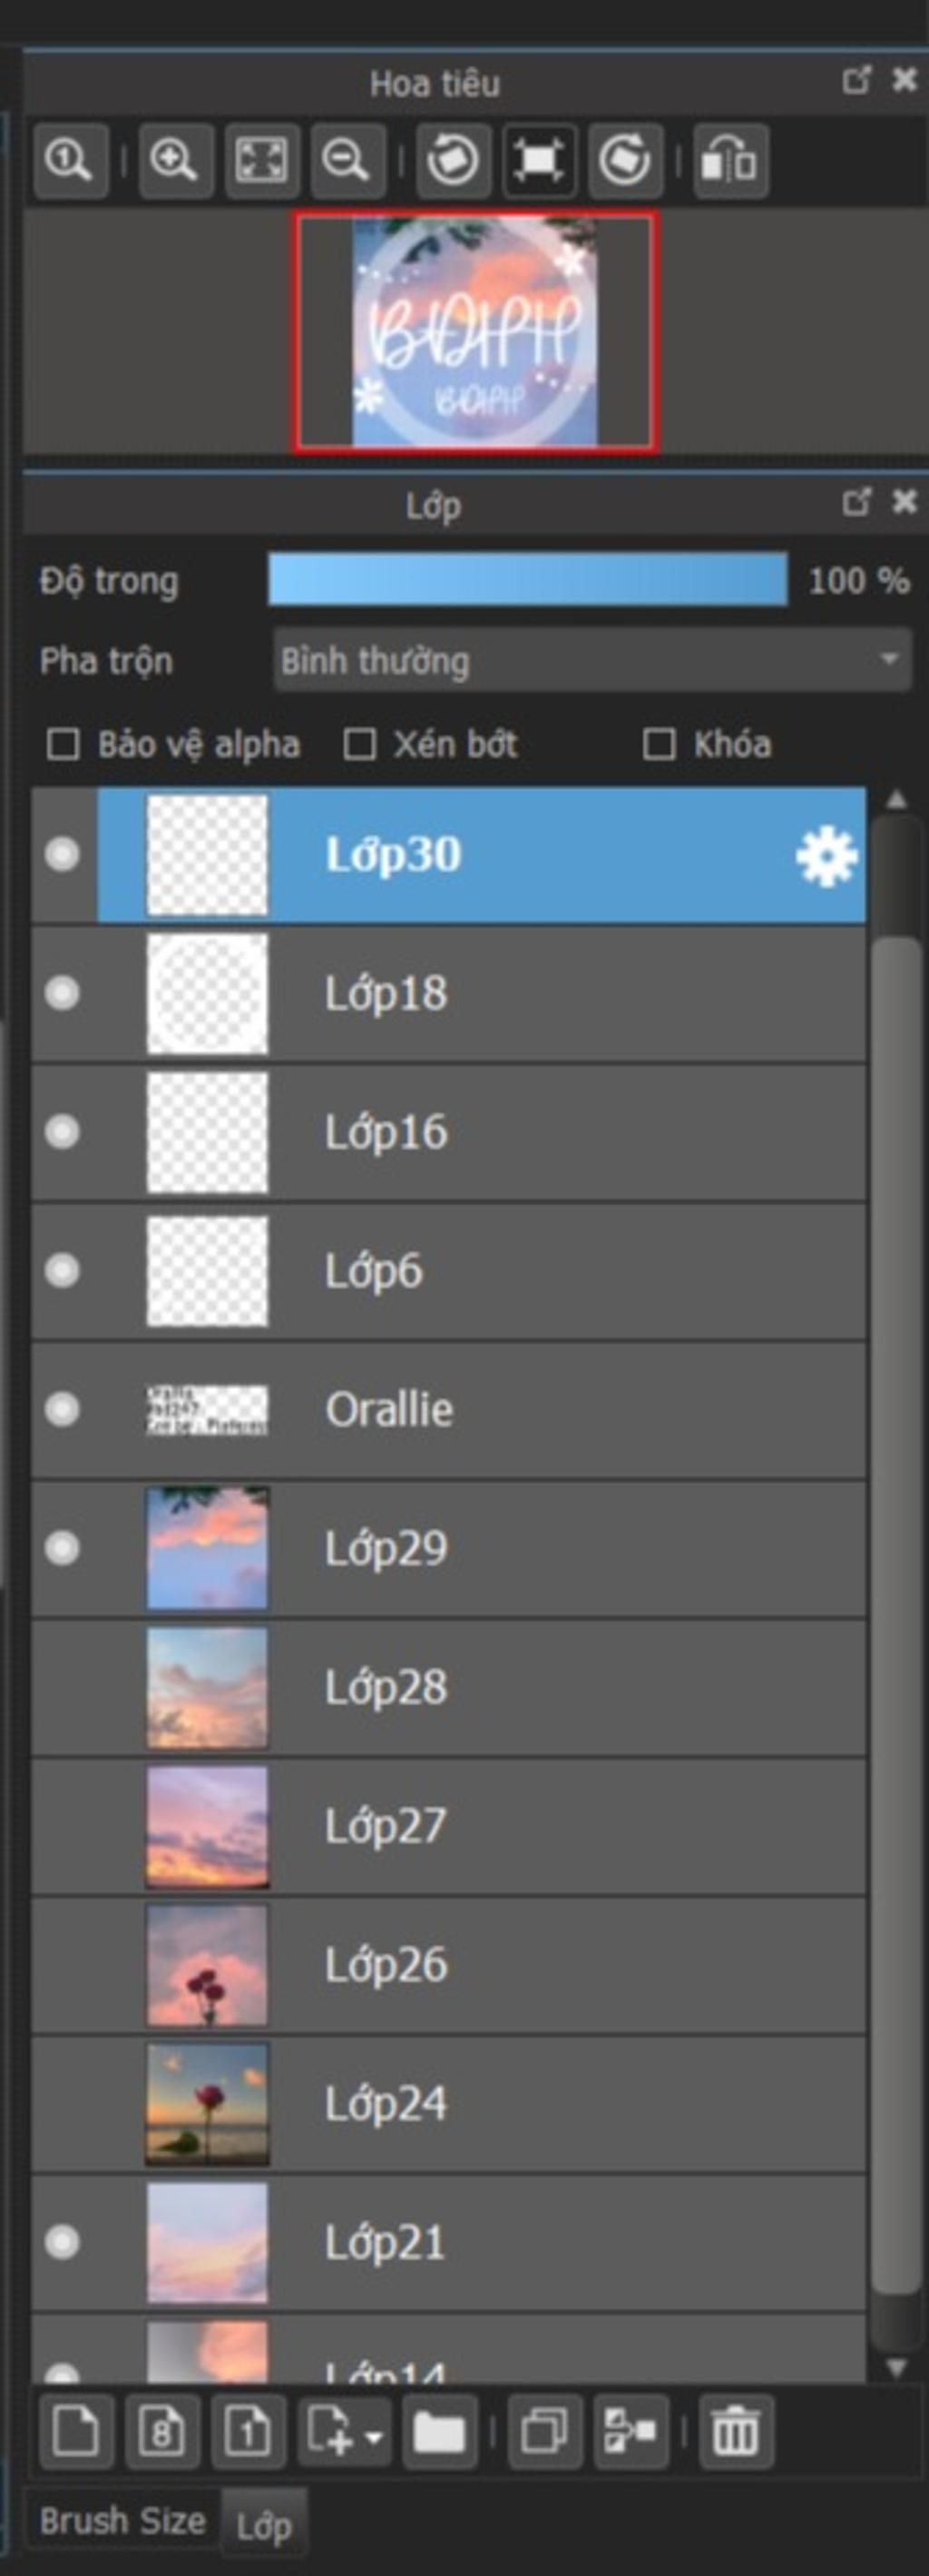
Task: Click the zoom in magnifier icon
Action: point(175,160)
